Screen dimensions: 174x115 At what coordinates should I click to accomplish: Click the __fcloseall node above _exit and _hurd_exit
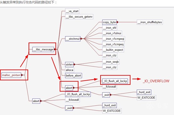(x=109, y=86)
